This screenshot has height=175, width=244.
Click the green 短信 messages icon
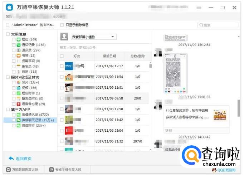coord(19,39)
